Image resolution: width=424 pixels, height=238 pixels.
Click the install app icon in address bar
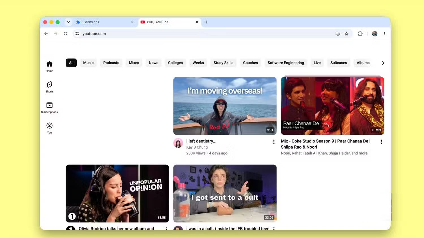click(338, 34)
